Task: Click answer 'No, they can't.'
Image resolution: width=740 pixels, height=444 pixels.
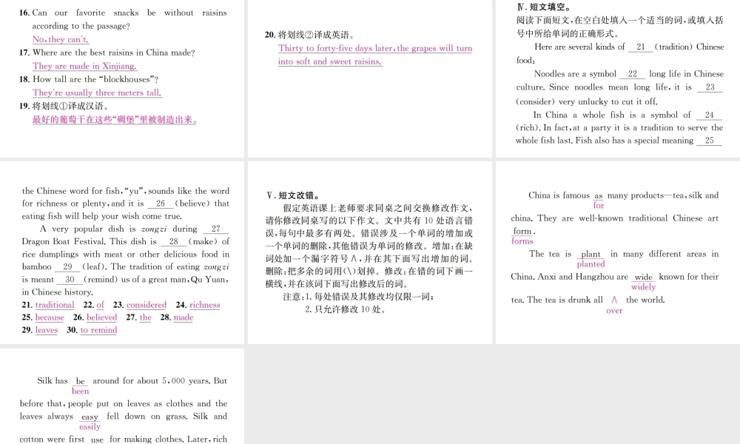Action: pos(61,39)
